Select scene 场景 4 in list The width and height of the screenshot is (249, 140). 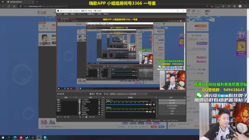tap(67, 106)
